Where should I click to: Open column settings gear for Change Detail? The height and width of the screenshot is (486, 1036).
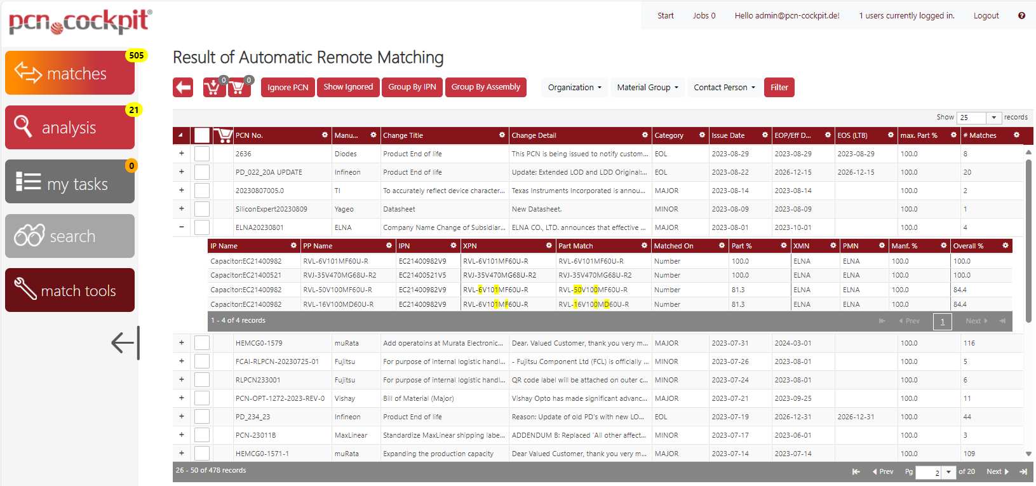click(x=645, y=135)
